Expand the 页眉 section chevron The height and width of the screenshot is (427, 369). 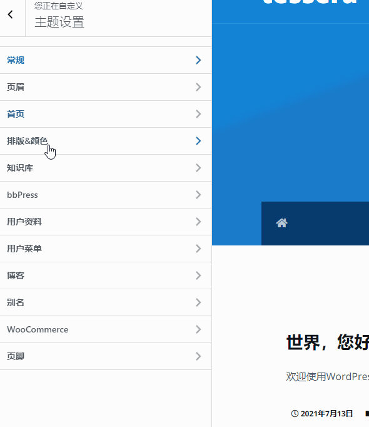pos(198,87)
